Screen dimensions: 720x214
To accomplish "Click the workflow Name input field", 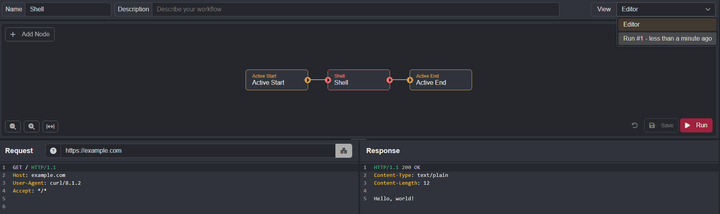I will pyautogui.click(x=68, y=9).
